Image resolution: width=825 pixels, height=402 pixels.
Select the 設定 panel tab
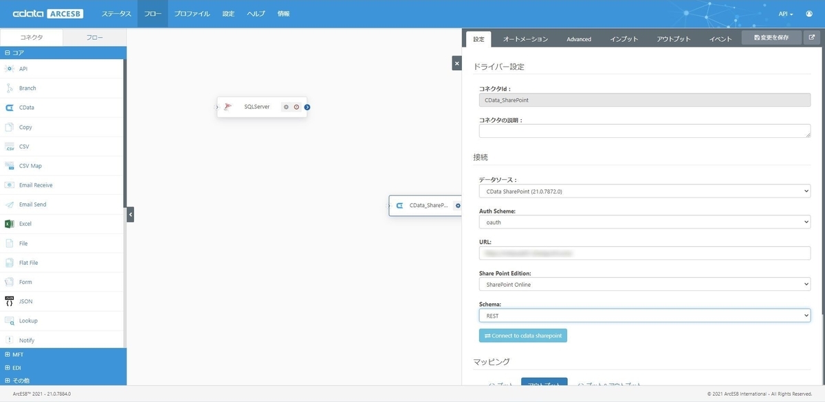[x=479, y=39]
